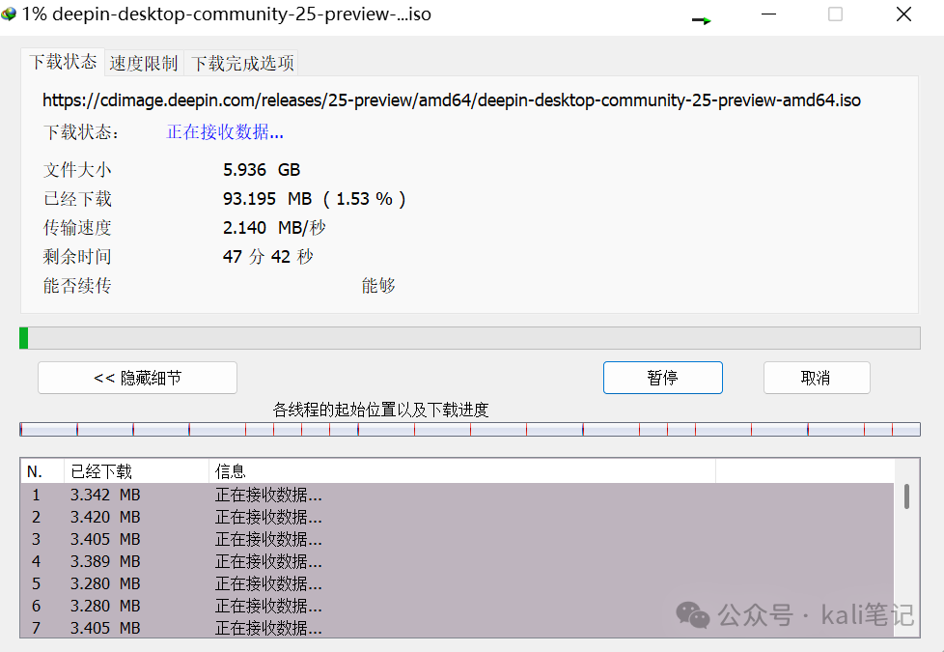This screenshot has width=944, height=652.
Task: Select thread row 1 in the list
Action: coord(193,495)
